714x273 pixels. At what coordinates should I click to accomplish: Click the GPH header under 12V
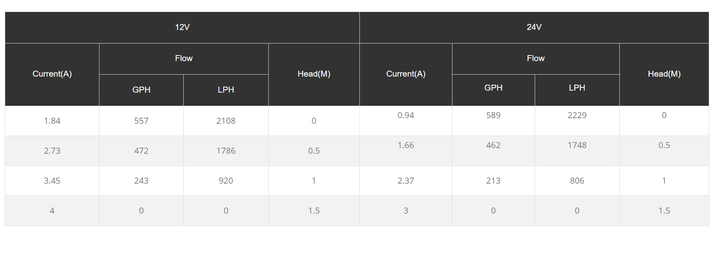pyautogui.click(x=141, y=90)
